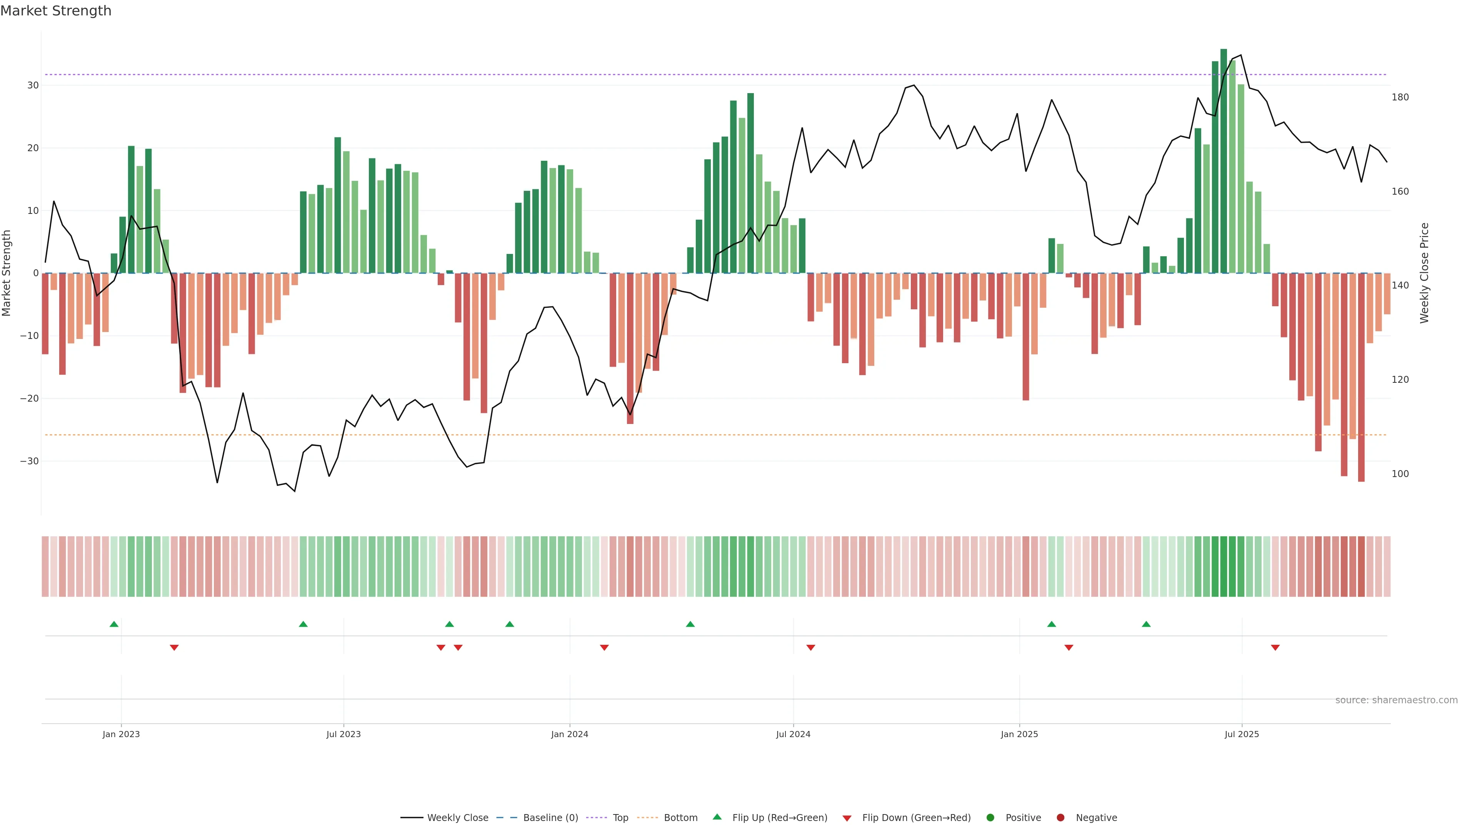Click Flip Down red triangle legend icon
This screenshot has height=831, width=1477.
(x=847, y=818)
